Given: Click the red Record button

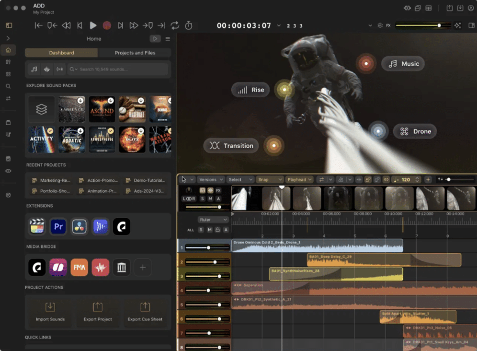Looking at the screenshot, I should click(x=107, y=25).
